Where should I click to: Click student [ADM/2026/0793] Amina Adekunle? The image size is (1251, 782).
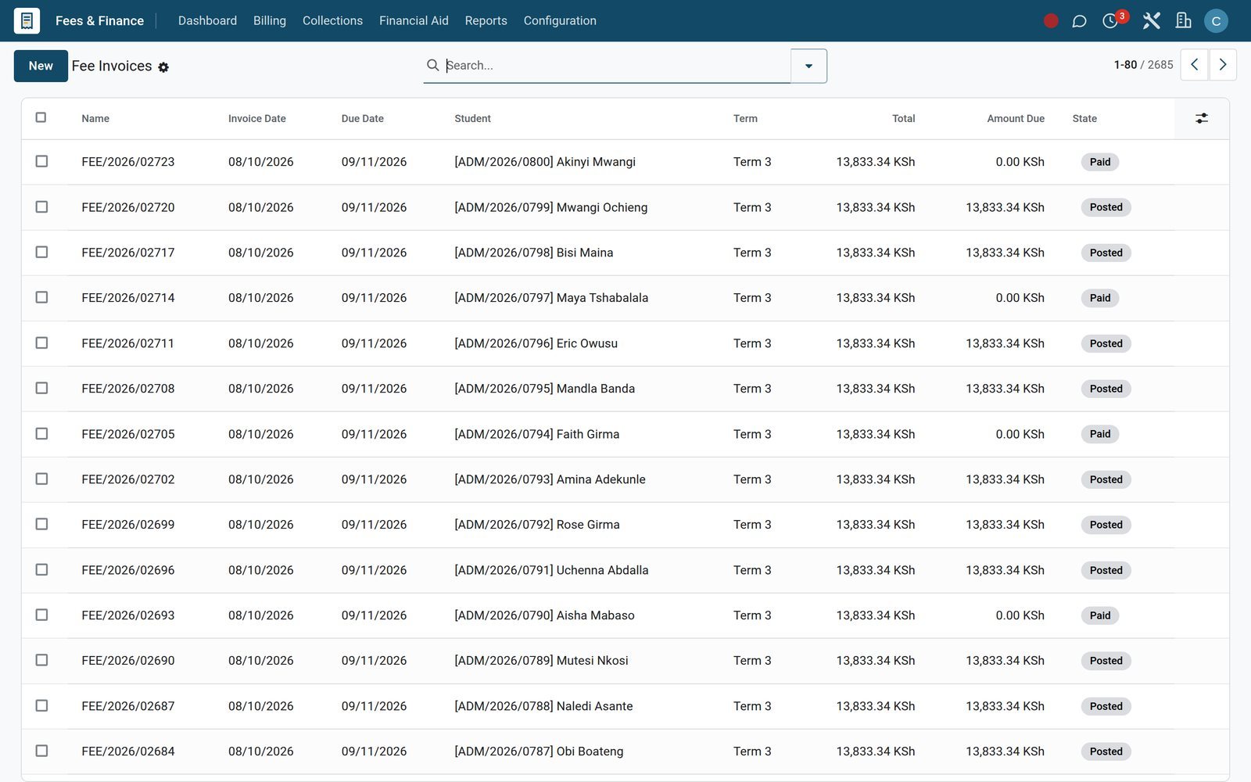point(550,479)
